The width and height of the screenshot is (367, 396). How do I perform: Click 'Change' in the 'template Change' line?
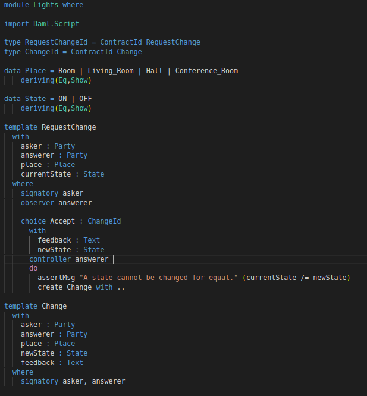tap(54, 306)
